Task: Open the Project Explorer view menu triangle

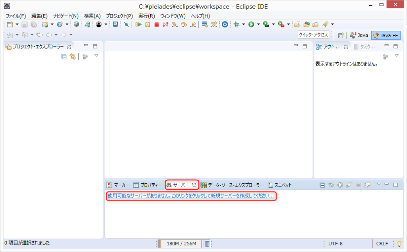Action: 96,56
